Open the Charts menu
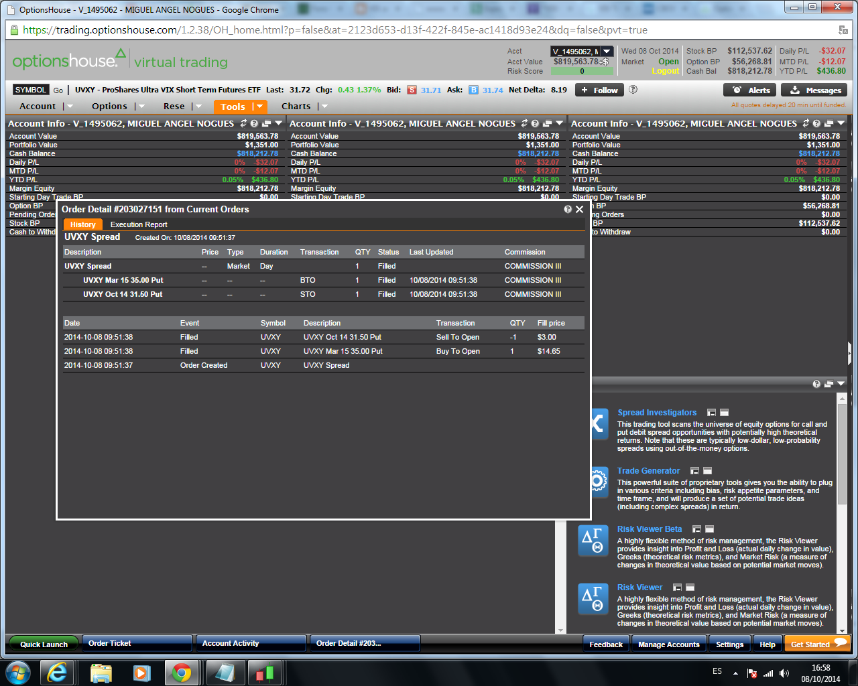The width and height of the screenshot is (858, 686). [x=296, y=107]
